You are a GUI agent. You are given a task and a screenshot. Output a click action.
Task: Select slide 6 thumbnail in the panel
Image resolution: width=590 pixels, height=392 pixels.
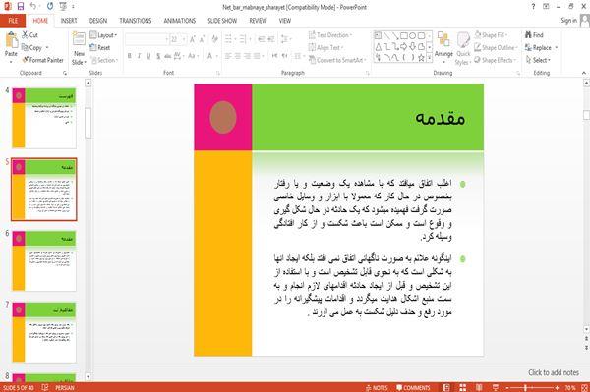tap(44, 260)
